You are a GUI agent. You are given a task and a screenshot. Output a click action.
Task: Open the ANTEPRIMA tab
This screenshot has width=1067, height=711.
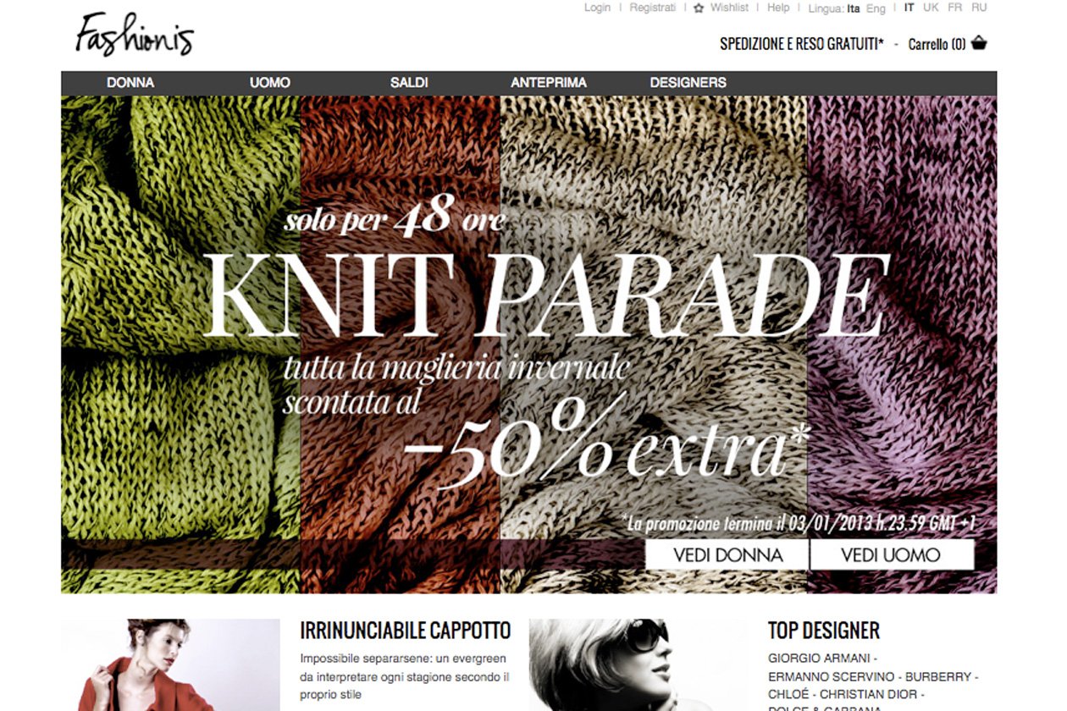(x=549, y=83)
